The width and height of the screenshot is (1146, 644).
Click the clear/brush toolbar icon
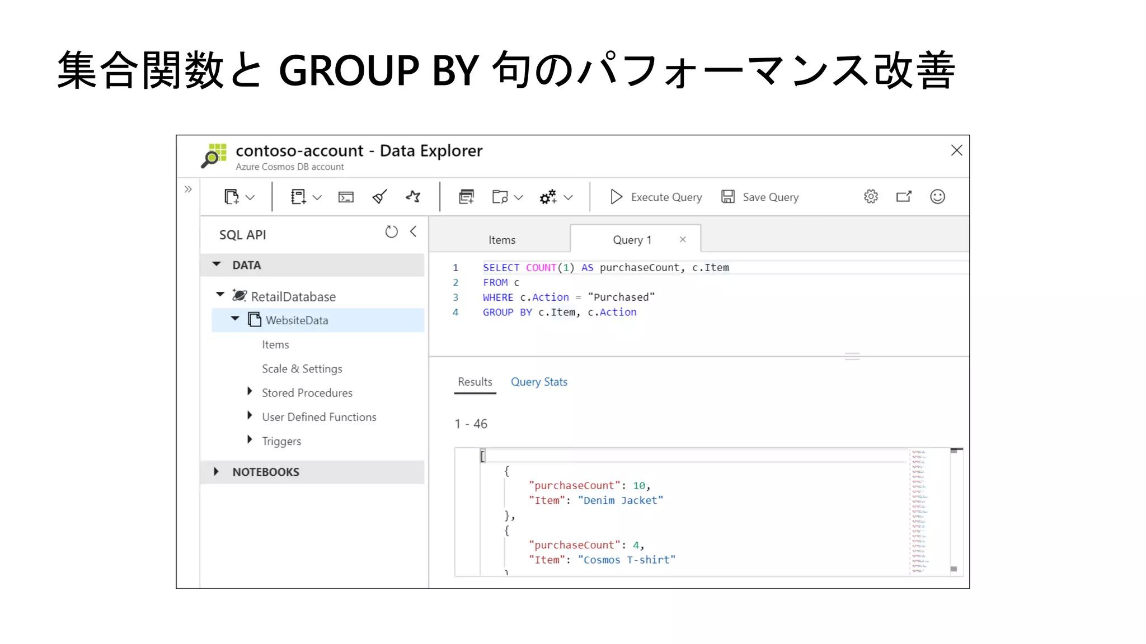(379, 197)
